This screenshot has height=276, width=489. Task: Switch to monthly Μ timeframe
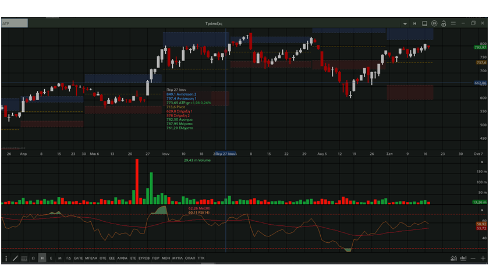59,258
